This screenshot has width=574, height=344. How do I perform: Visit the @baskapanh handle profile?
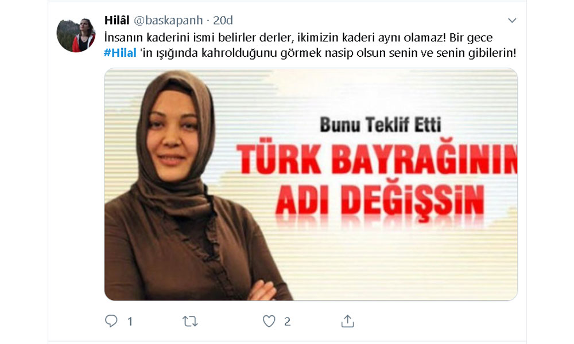168,21
